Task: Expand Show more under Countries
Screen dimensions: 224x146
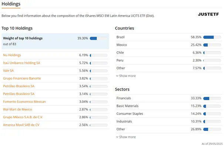Action: pyautogui.click(x=126, y=76)
